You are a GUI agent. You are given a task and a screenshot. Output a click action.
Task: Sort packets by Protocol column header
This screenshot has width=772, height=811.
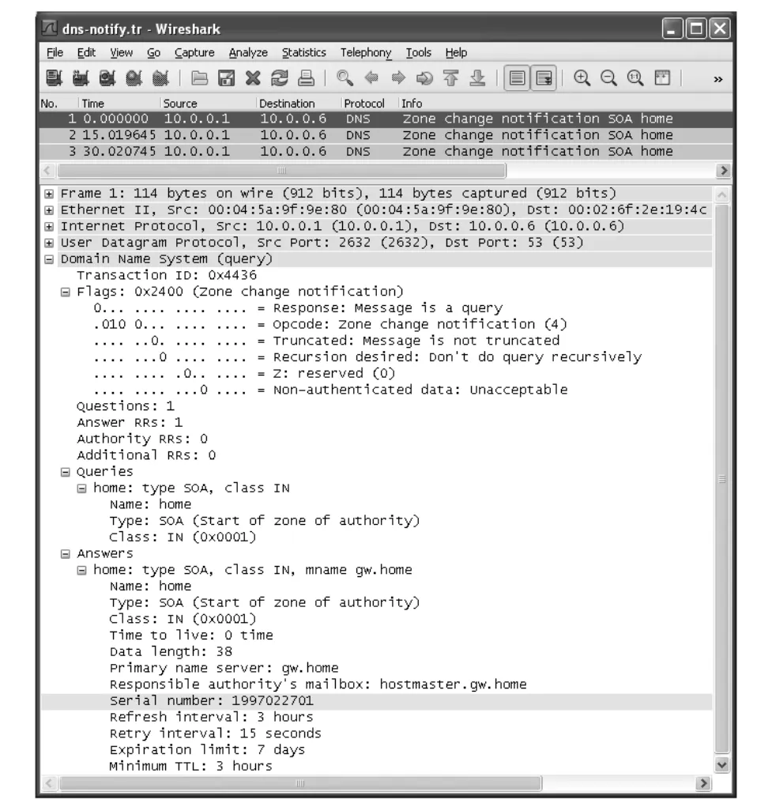click(x=371, y=104)
